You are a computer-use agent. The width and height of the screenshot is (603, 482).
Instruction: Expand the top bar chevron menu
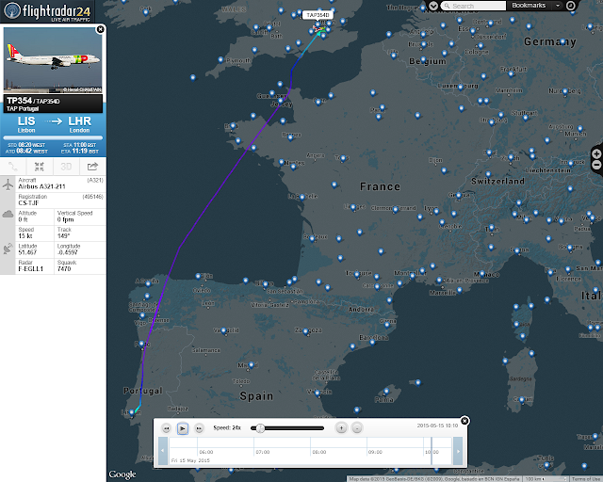pyautogui.click(x=433, y=6)
